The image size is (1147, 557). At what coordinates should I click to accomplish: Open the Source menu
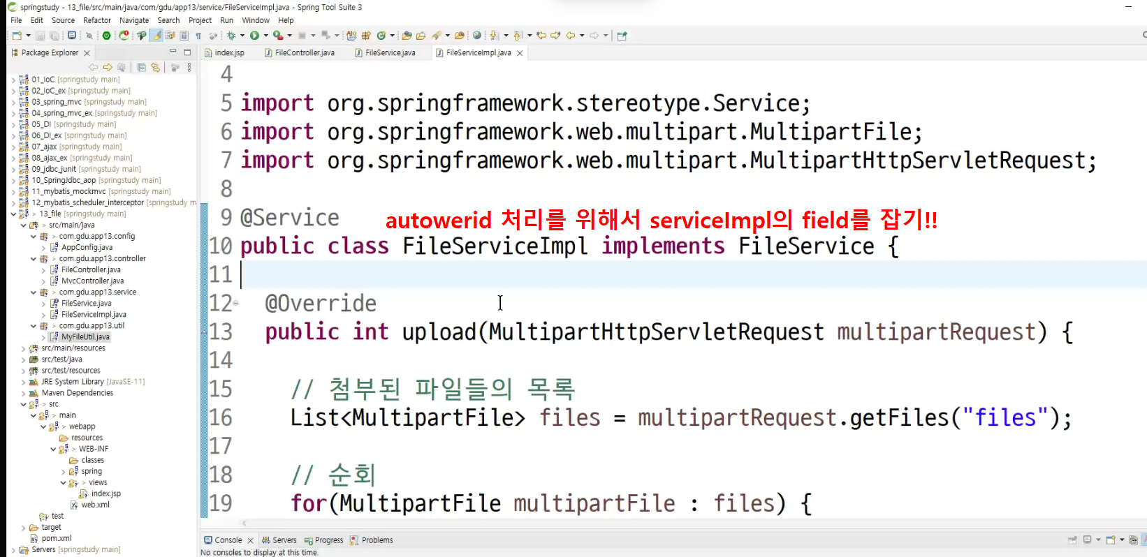coord(63,20)
